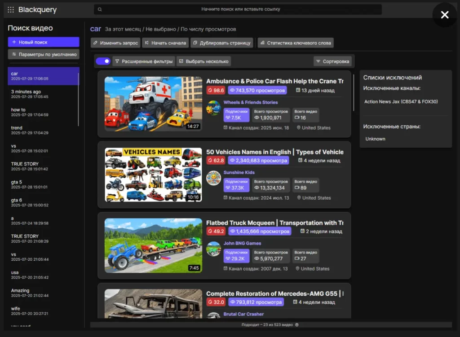The width and height of the screenshot is (460, 337).
Task: Expand the 'Расширенные фильтры' filter panel
Action: 144,61
